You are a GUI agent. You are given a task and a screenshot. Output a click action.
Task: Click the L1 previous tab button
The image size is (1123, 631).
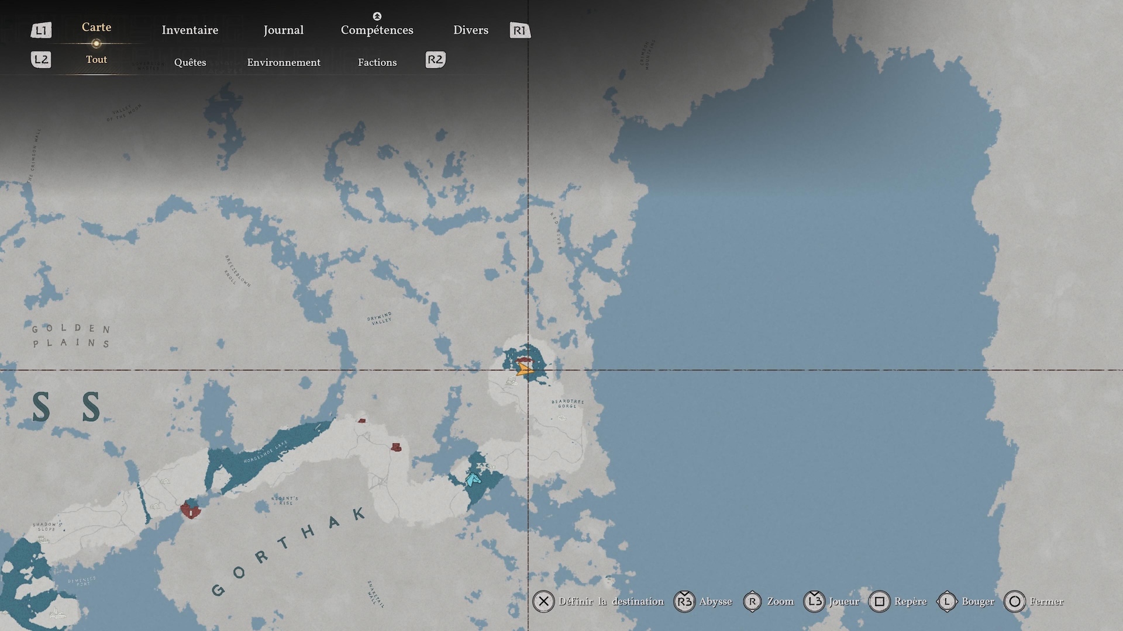click(x=41, y=30)
